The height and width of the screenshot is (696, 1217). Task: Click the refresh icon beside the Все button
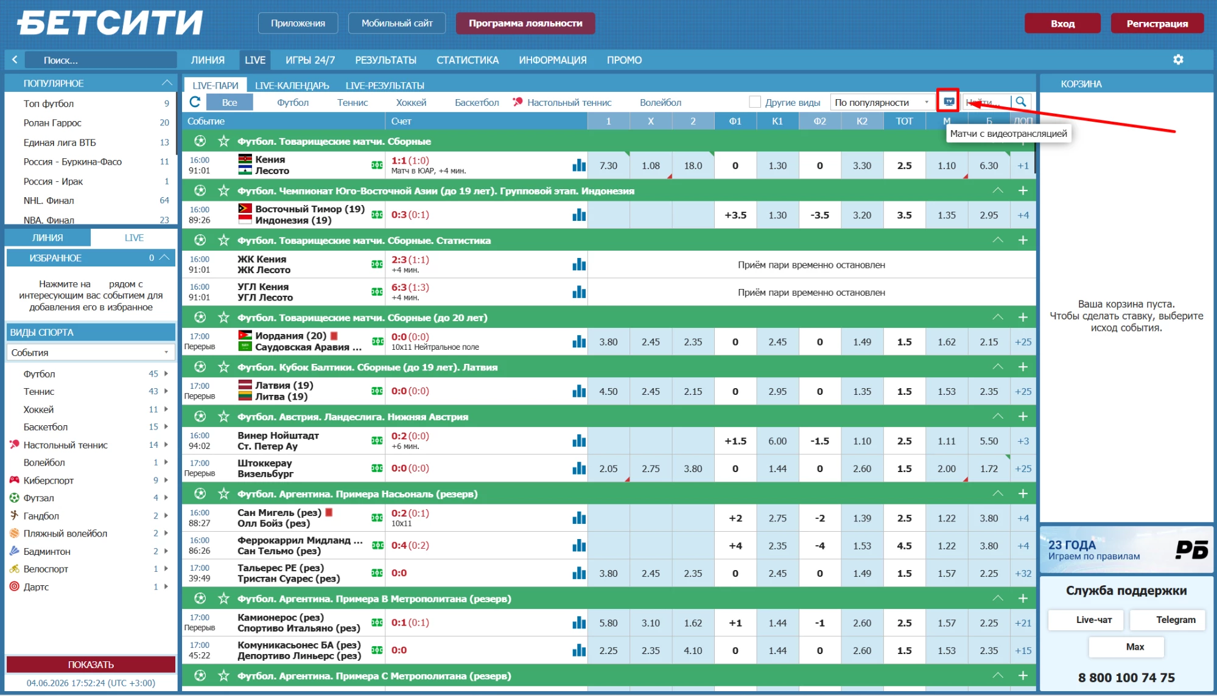pos(195,102)
